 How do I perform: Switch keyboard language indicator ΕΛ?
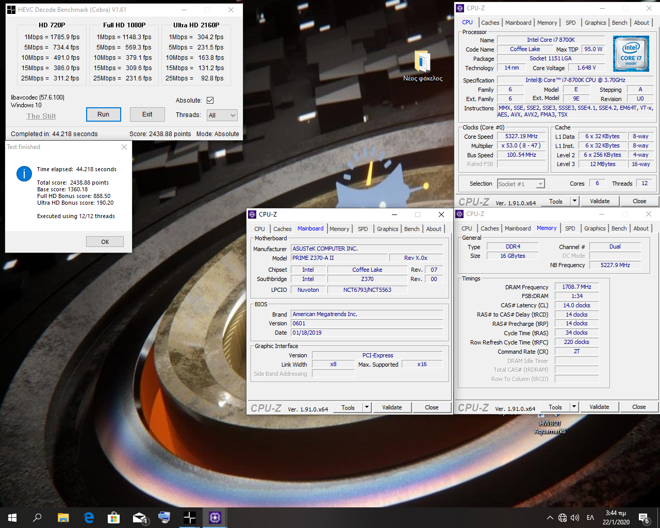pos(590,518)
